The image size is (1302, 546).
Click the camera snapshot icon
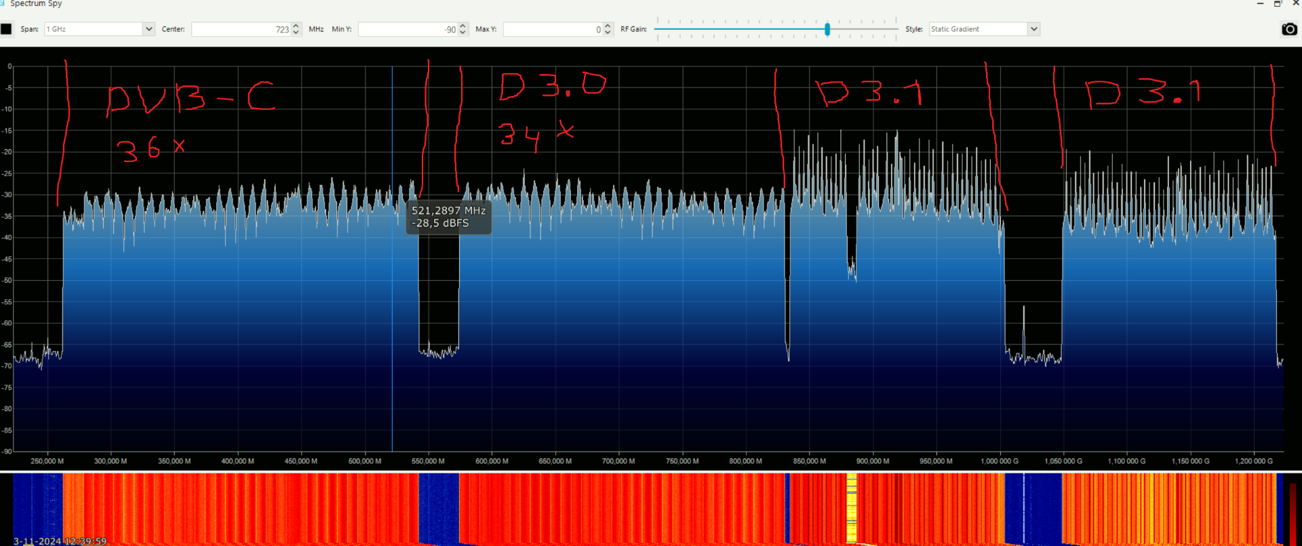click(1289, 29)
